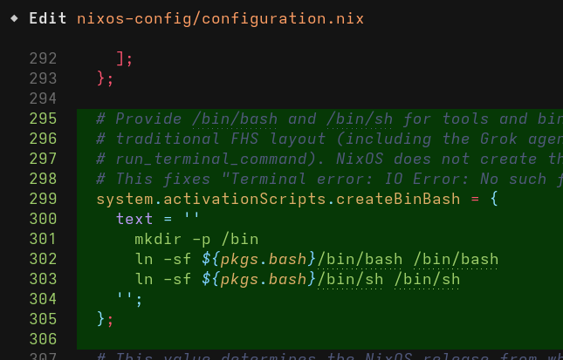Click "${pkgs.bash}" on line 302
Image resolution: width=563 pixels, height=360 pixels.
[x=259, y=259]
